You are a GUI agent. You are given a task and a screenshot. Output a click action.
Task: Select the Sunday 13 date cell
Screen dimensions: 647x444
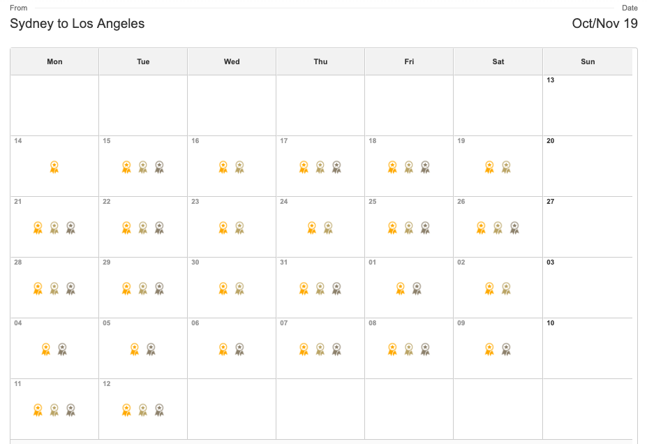coord(588,105)
